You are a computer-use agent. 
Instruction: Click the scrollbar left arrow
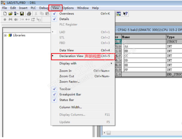coord(104,133)
